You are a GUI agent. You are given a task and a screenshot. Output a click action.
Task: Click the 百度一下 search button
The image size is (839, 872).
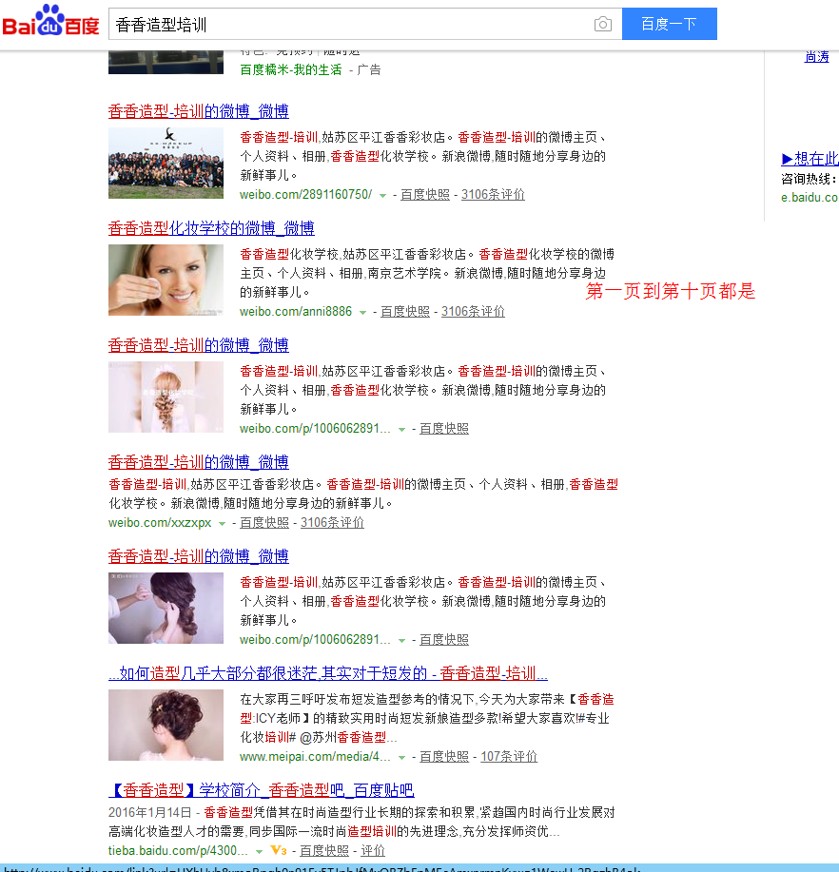tap(670, 24)
